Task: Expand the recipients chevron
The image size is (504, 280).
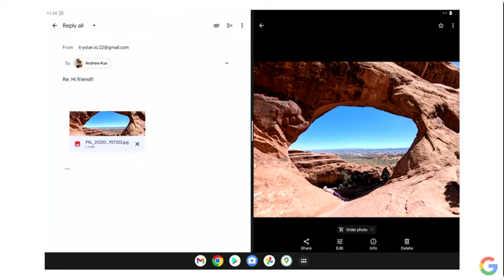Action: click(227, 63)
